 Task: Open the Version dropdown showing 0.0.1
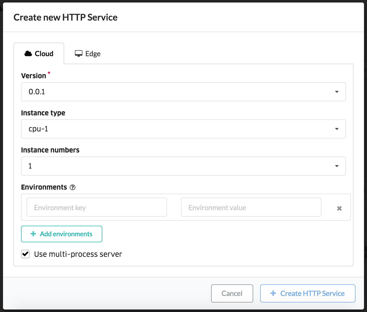coord(183,92)
